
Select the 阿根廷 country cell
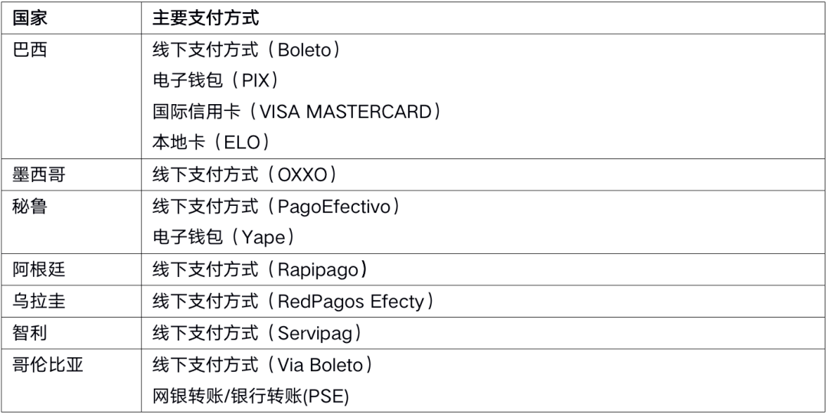tap(40, 269)
